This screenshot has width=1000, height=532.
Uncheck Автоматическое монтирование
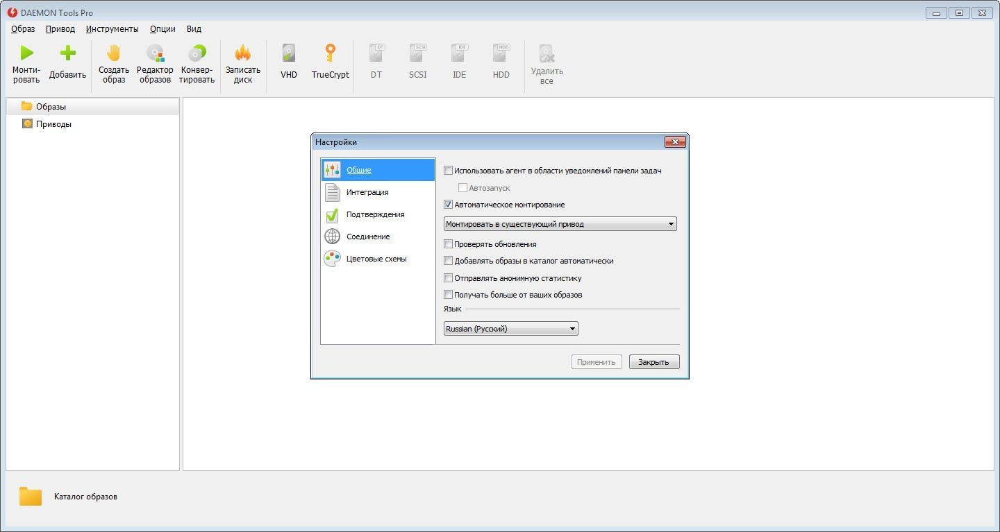click(448, 205)
